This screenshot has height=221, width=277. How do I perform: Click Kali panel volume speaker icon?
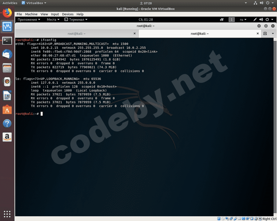(x=261, y=19)
